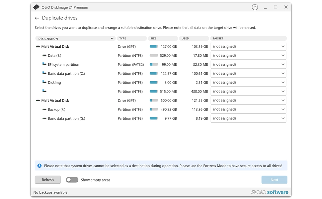The height and width of the screenshot is (199, 322).
Task: Open the help question mark icon
Action: pyautogui.click(x=255, y=7)
